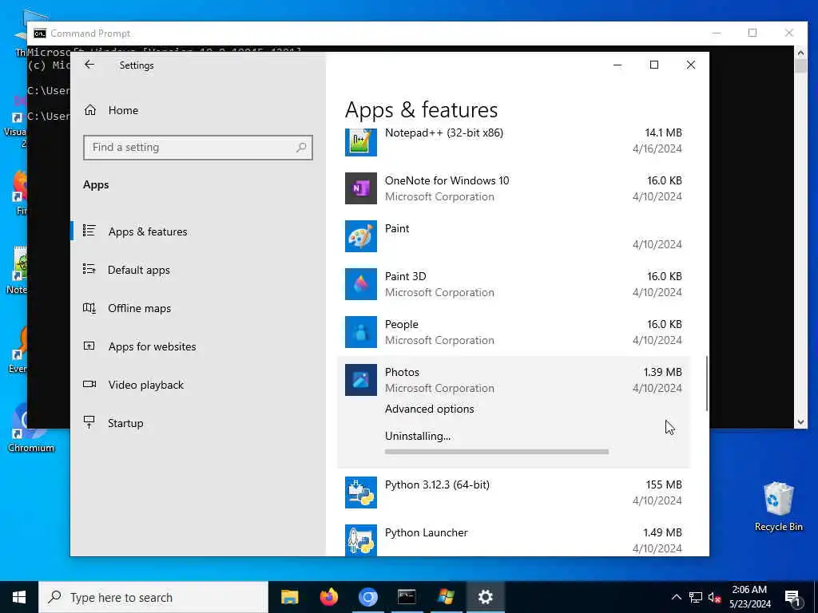Click the Home label in sidebar
818x613 pixels.
pyautogui.click(x=123, y=110)
